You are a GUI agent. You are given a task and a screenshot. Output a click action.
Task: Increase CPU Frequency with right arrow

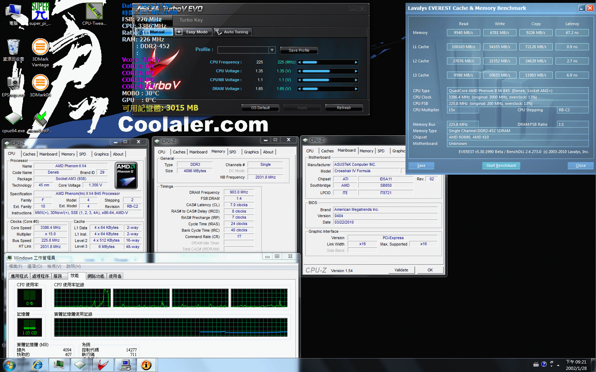coord(356,62)
